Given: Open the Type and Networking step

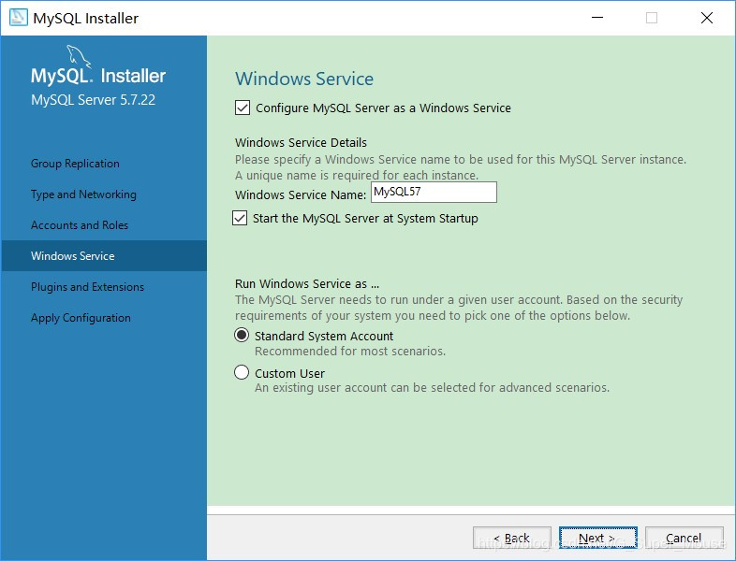Looking at the screenshot, I should (83, 194).
